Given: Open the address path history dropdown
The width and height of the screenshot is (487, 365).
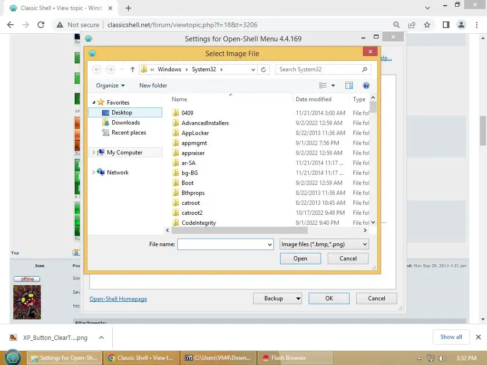Looking at the screenshot, I should [253, 69].
